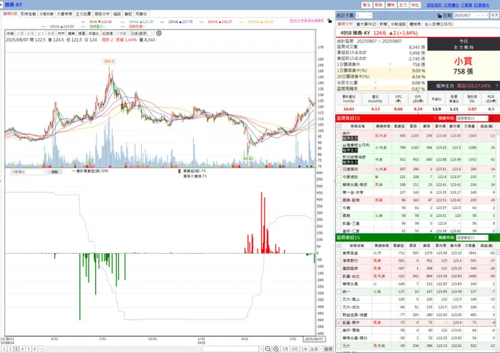
Task: Click help icon beside 佔股本比重
Action: coord(375,82)
